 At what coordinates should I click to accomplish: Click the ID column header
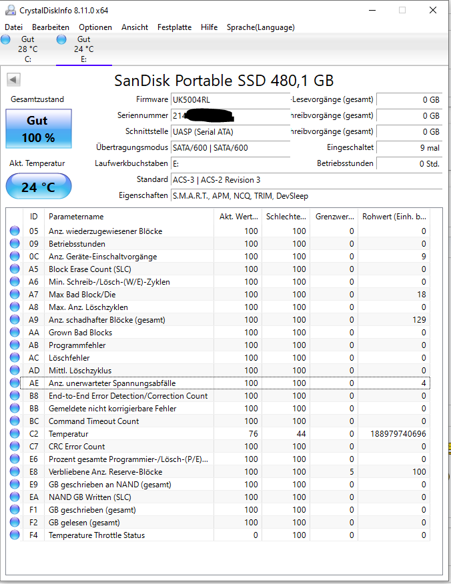(34, 217)
